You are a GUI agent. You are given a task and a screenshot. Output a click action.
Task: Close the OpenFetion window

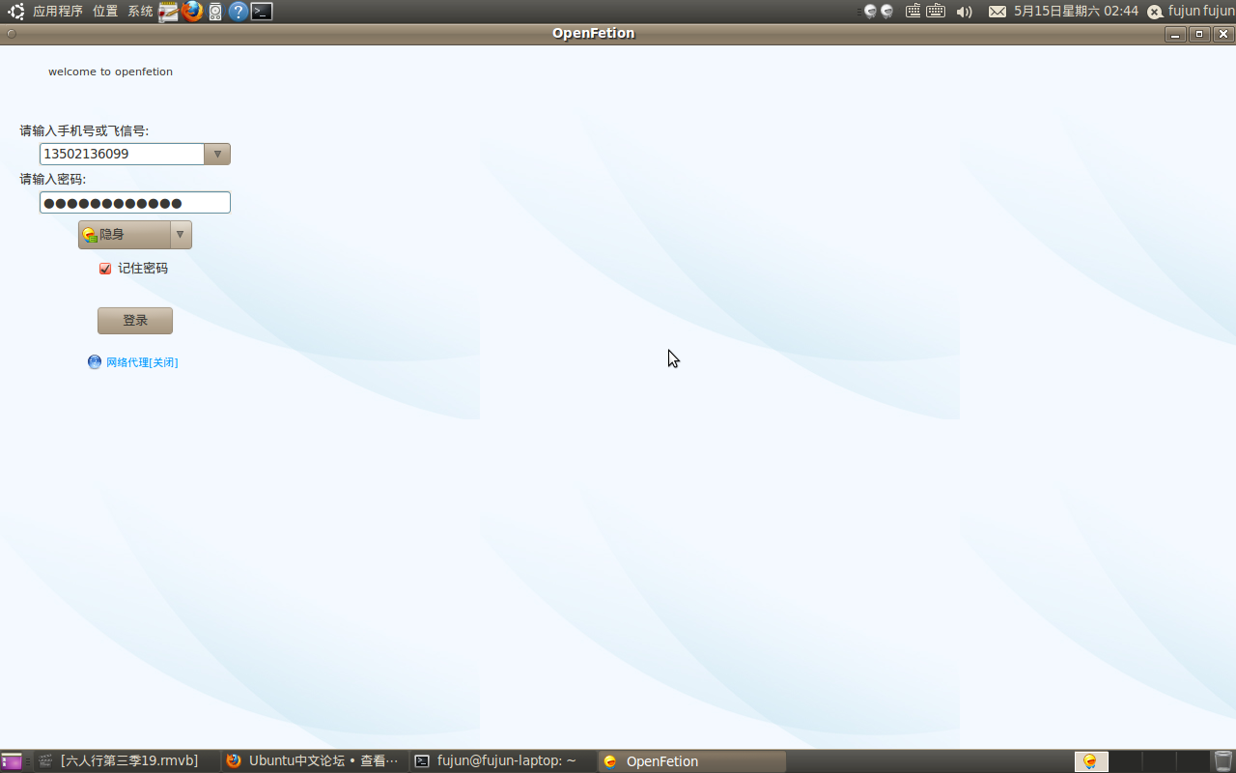click(1223, 34)
